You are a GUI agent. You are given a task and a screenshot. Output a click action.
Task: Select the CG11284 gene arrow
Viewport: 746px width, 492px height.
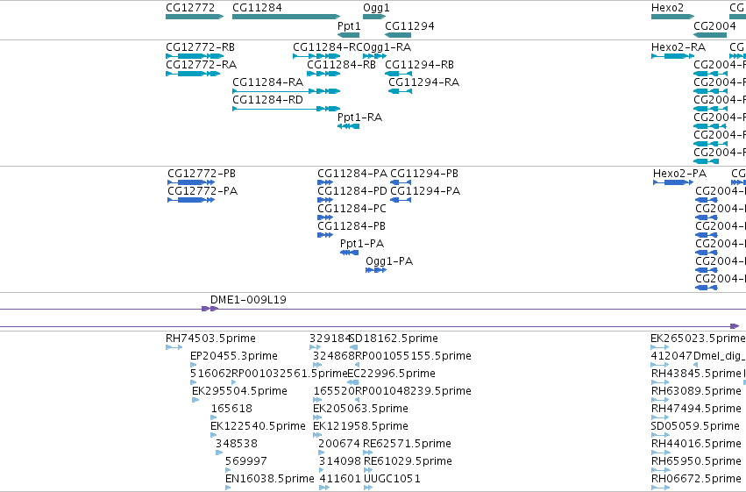click(x=287, y=17)
